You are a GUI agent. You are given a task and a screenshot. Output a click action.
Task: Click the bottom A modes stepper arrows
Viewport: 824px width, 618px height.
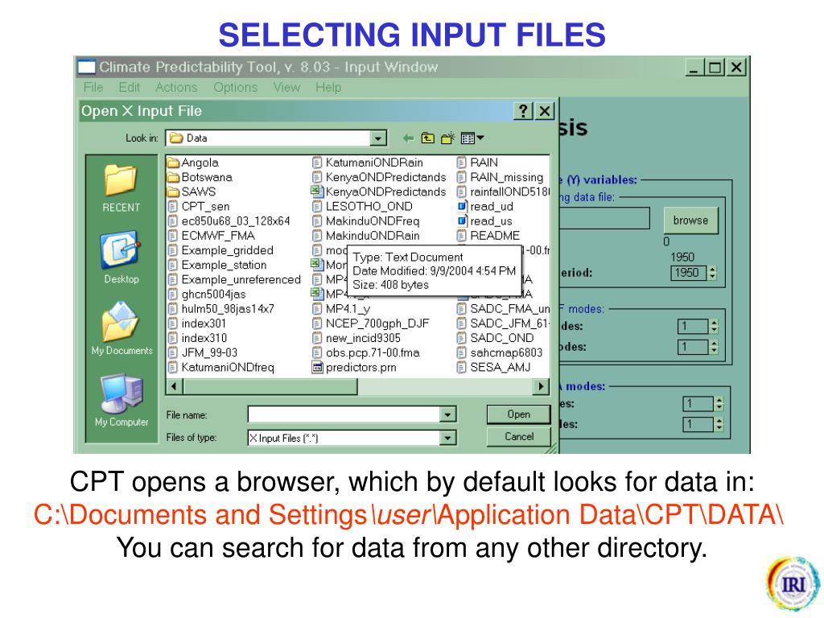pos(719,424)
